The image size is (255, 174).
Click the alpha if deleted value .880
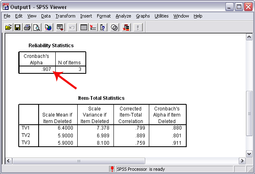(x=177, y=128)
